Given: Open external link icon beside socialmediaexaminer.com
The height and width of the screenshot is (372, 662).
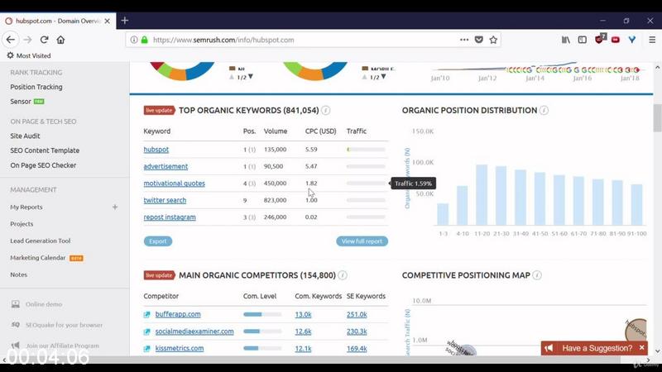Looking at the screenshot, I should [147, 331].
